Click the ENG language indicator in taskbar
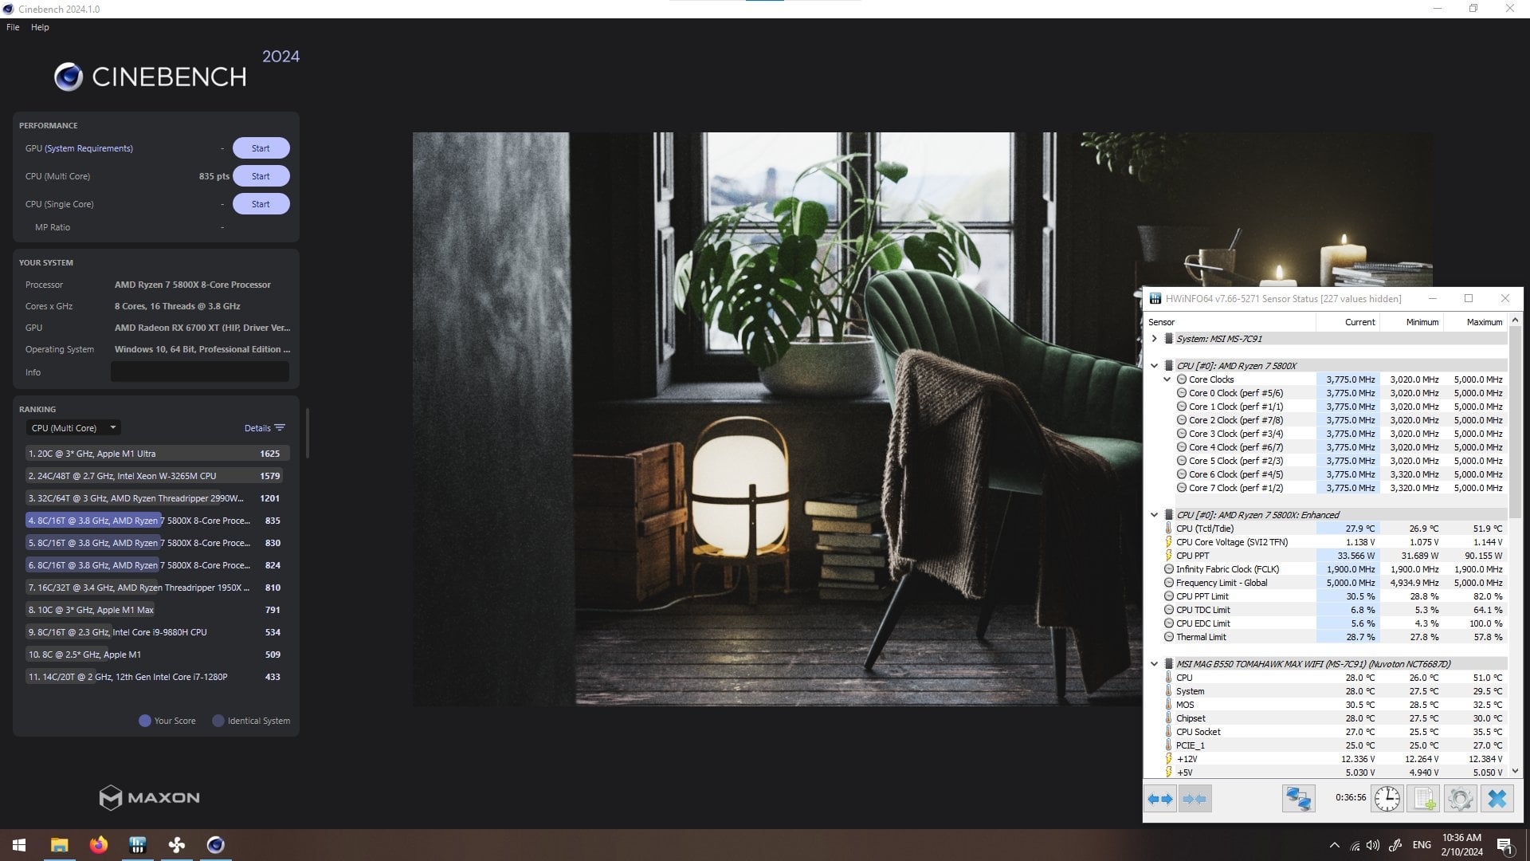The width and height of the screenshot is (1530, 861). coord(1422,845)
